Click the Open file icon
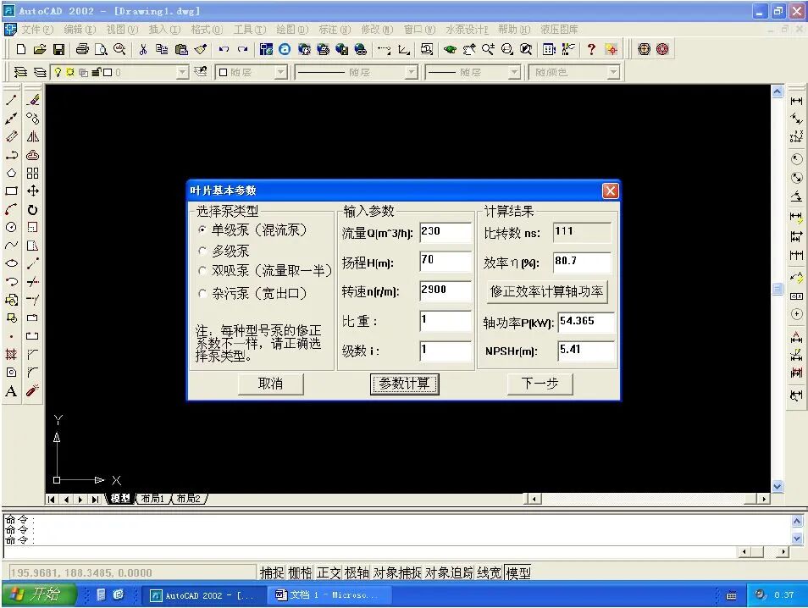Image resolution: width=808 pixels, height=608 pixels. pyautogui.click(x=40, y=49)
